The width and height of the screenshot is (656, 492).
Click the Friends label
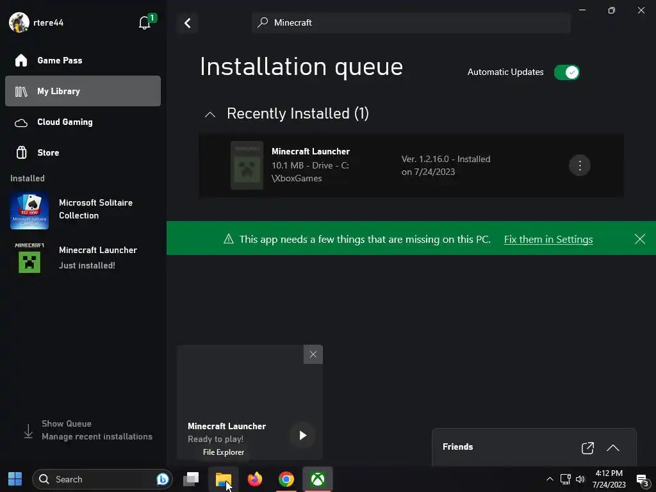point(457,447)
